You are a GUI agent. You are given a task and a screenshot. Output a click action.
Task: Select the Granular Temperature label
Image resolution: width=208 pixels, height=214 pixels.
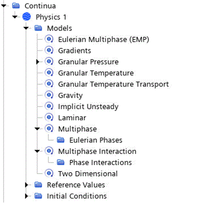(96, 73)
